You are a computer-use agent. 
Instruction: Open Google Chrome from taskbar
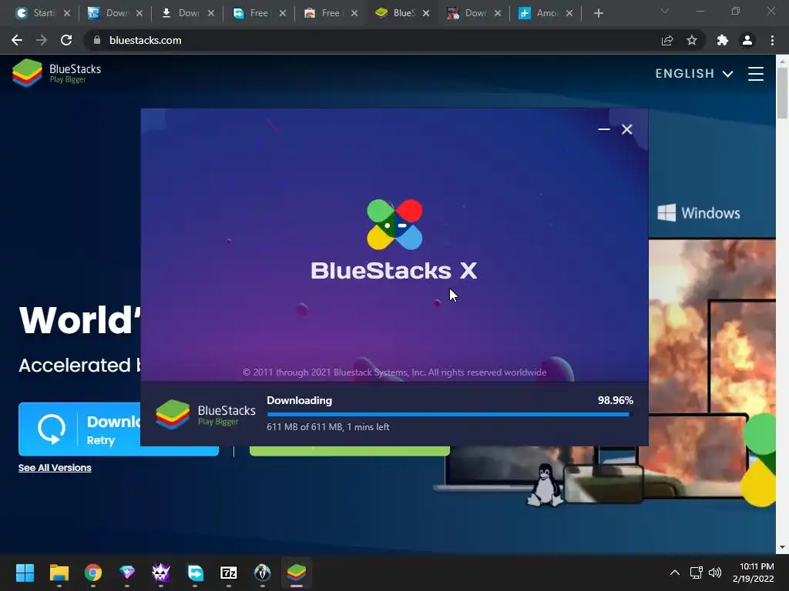pos(93,573)
